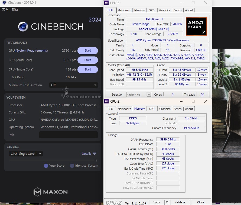The height and width of the screenshot is (205, 241).
Task: Click the Uncore Frequency 1999.5 MHz value
Action: tap(191, 128)
